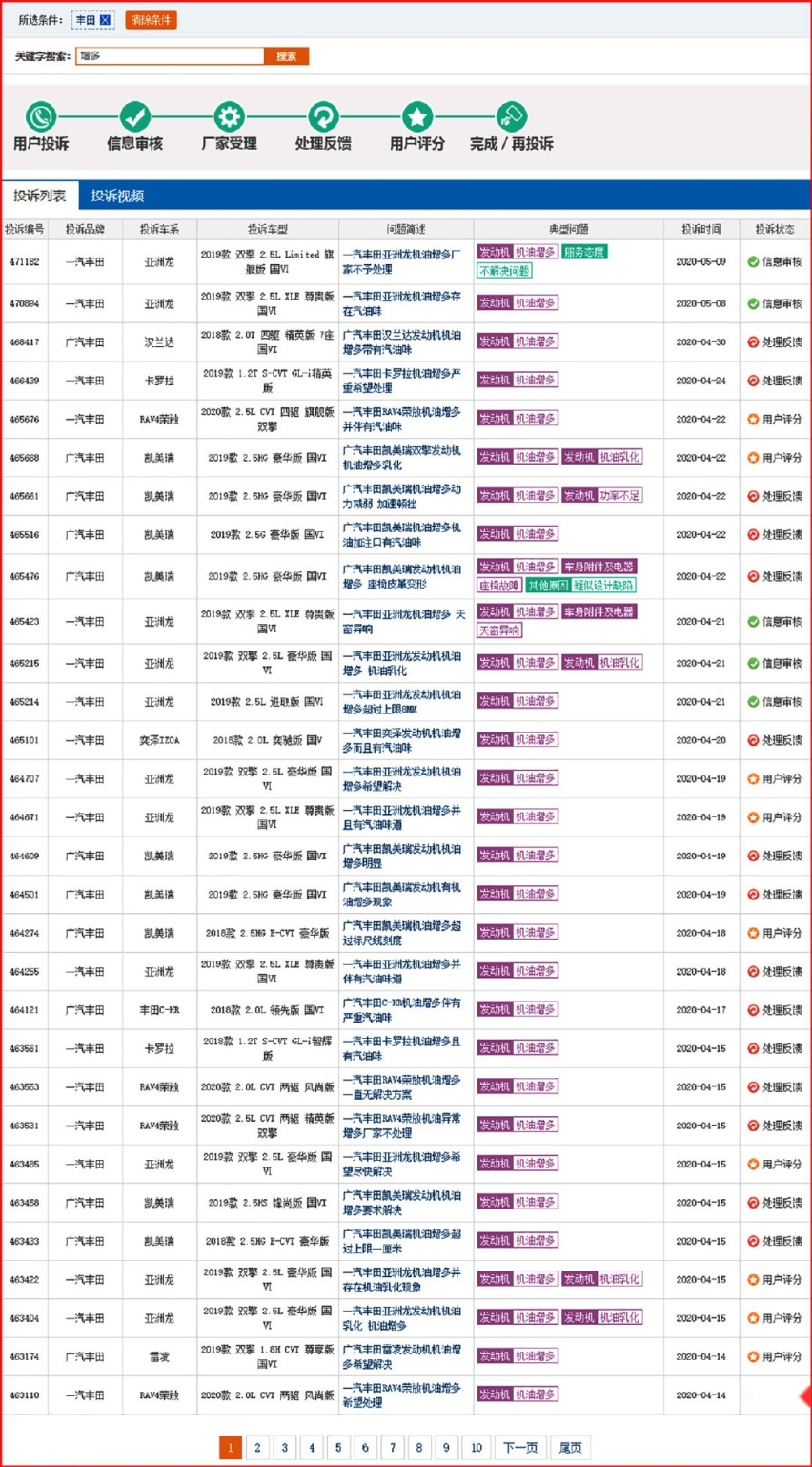
Task: Click orange status icon in row 463485
Action: point(753,1164)
